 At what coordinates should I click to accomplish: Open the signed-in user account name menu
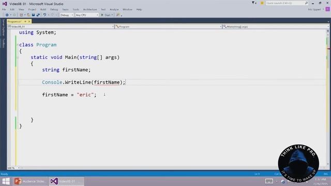click(x=315, y=9)
